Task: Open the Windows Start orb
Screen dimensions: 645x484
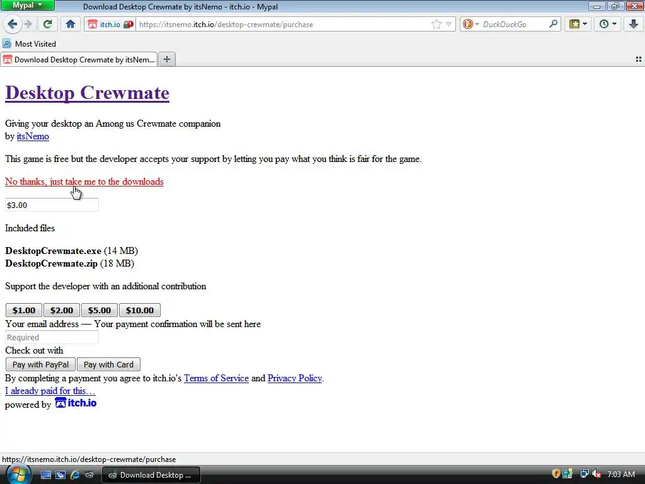Action: [18, 475]
